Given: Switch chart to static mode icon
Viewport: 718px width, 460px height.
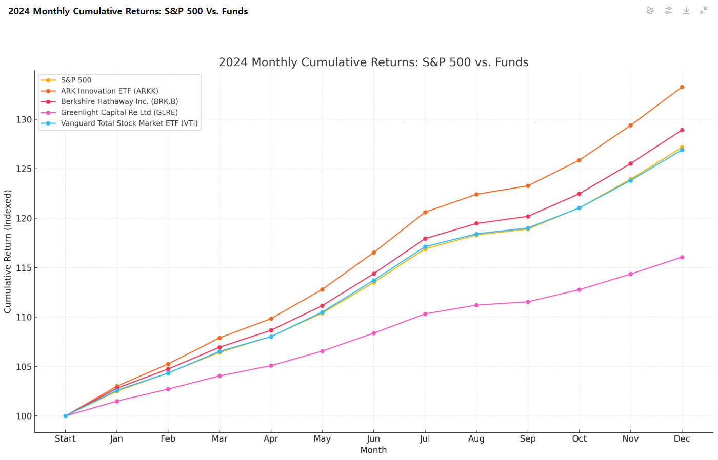Looking at the screenshot, I should [650, 10].
